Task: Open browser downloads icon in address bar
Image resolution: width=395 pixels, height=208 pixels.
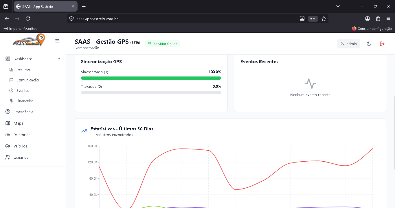Action: [302, 19]
